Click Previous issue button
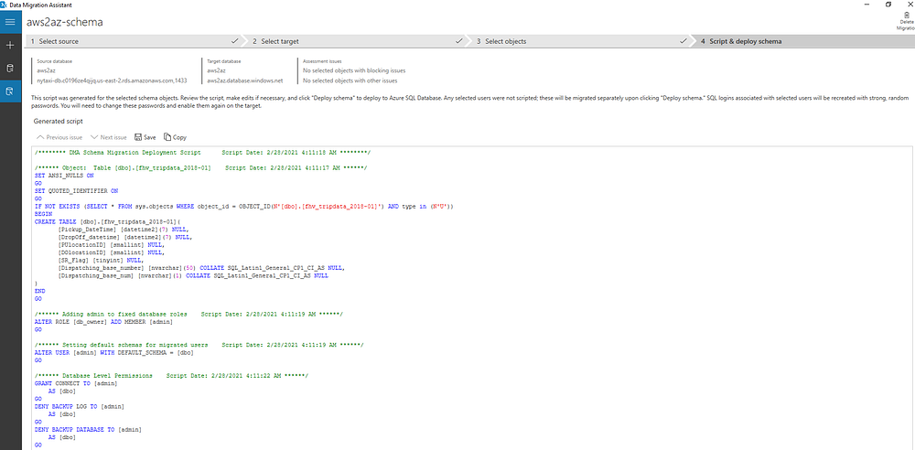Viewport: 915px width, 450px height. point(59,138)
